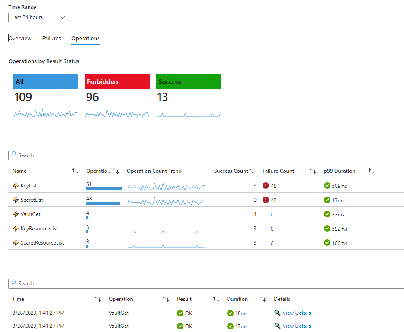Click the green check icon next to 509ms
The height and width of the screenshot is (332, 404).
327,186
